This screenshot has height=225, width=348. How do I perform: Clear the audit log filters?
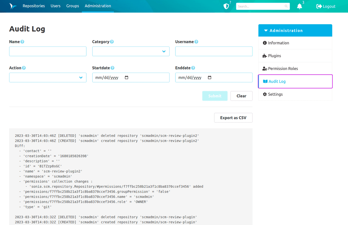pos(241,96)
